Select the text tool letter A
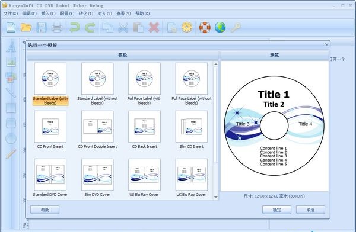Screen dimensions: 356x232 click(x=11, y=47)
